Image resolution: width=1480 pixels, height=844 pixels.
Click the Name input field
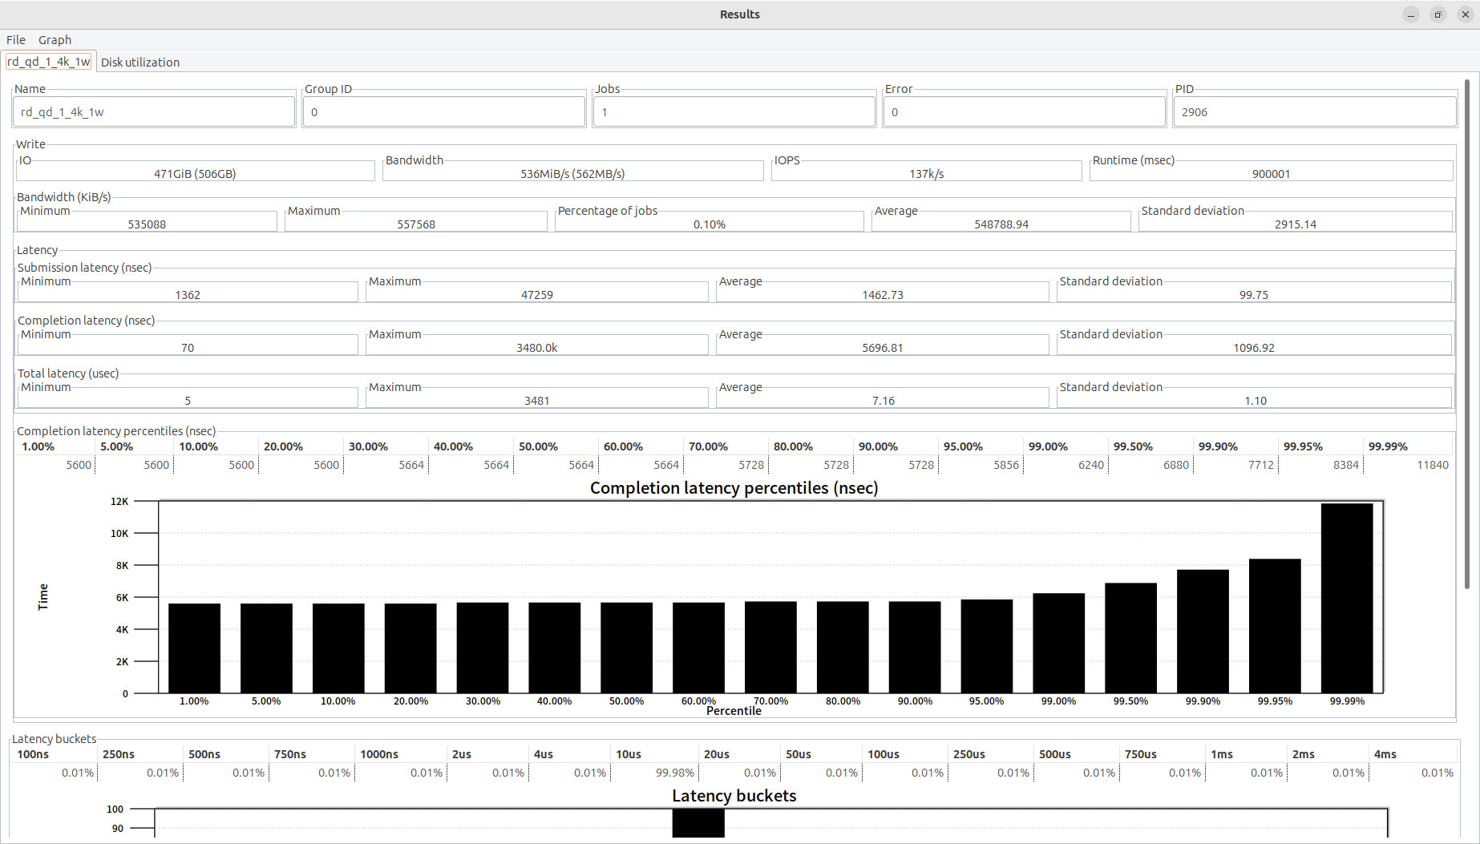coord(154,112)
